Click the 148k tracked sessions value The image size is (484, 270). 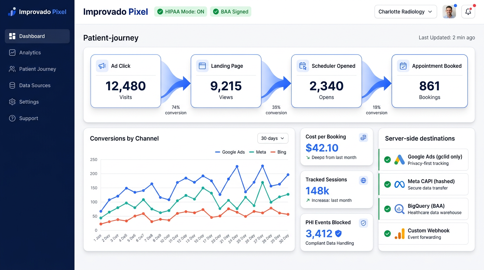[x=317, y=191]
